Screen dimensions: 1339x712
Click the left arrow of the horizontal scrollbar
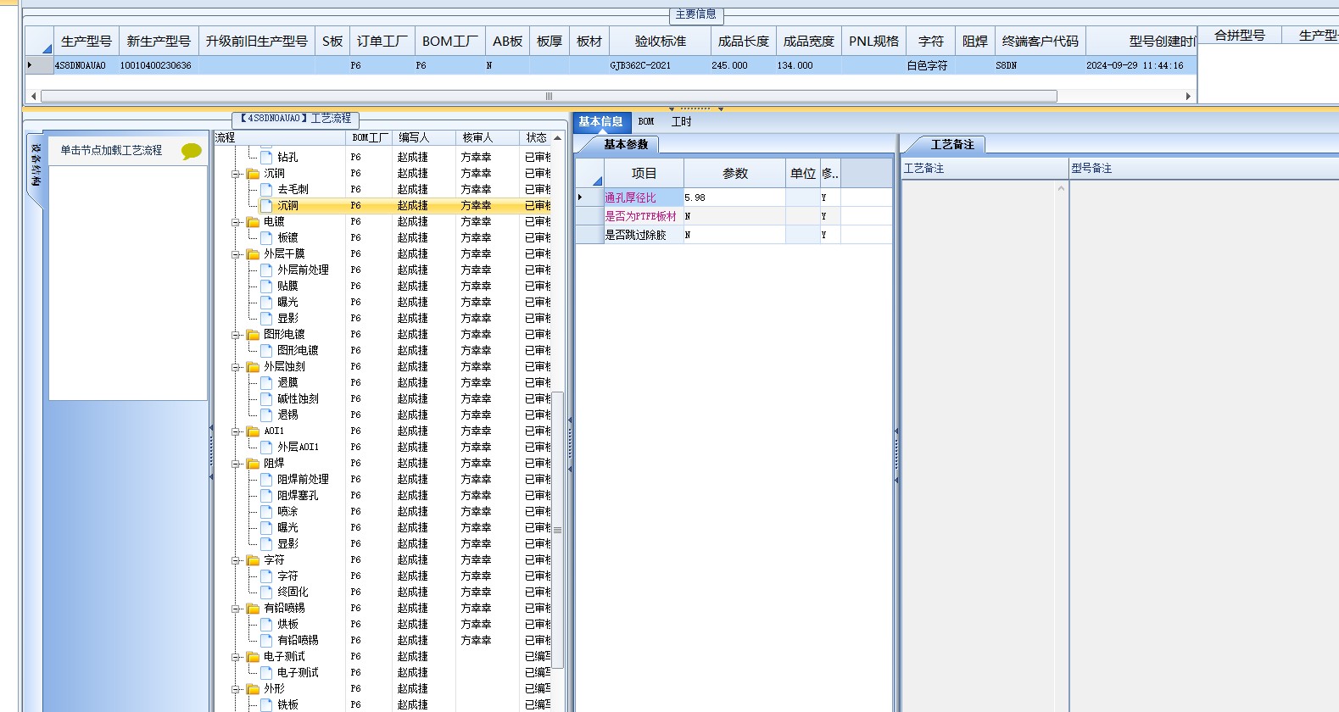pos(33,96)
